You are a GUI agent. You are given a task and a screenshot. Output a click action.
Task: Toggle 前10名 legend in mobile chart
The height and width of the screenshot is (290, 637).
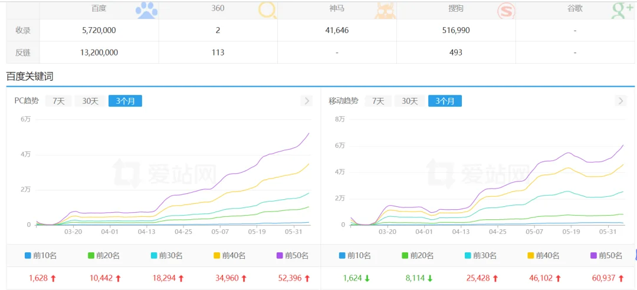[354, 255]
